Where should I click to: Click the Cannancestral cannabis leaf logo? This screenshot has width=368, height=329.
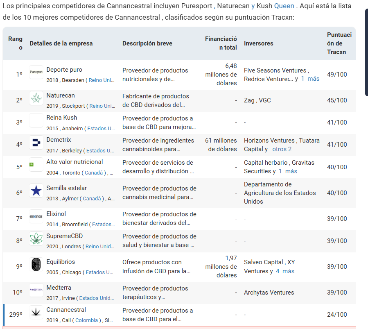pyautogui.click(x=36, y=313)
